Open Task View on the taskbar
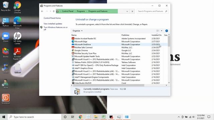Viewport: 214px width, 120px height. pos(73,117)
